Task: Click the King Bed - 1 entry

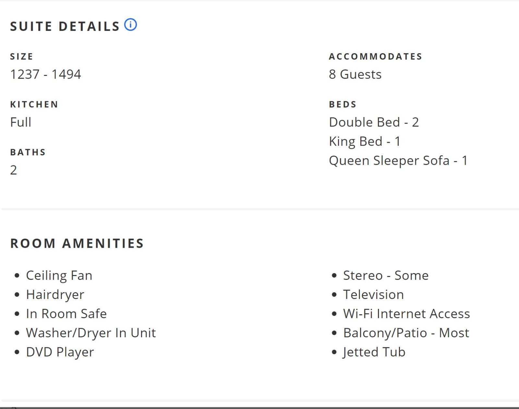Action: (x=365, y=141)
